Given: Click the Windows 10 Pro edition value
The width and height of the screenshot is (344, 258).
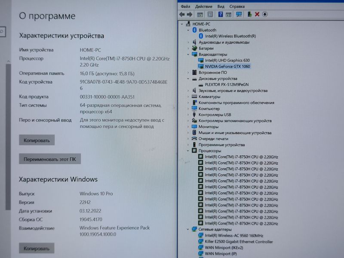Looking at the screenshot, I should tap(96, 193).
